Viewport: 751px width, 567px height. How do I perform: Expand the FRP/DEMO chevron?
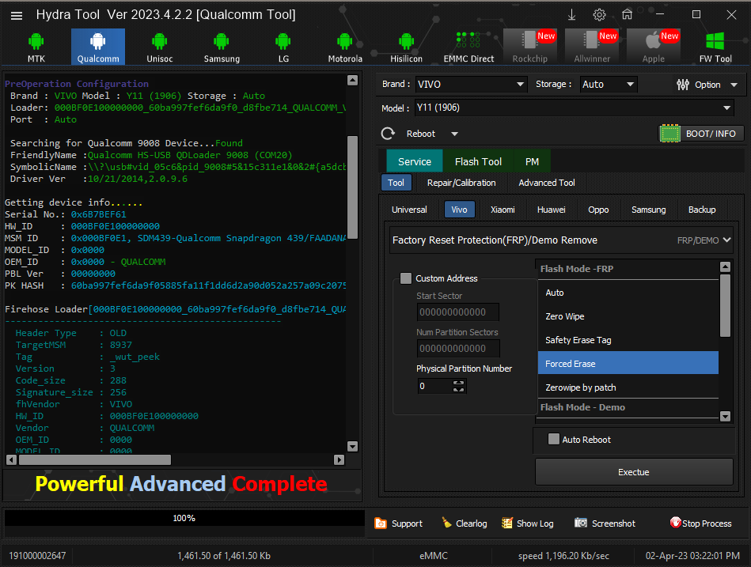(726, 240)
